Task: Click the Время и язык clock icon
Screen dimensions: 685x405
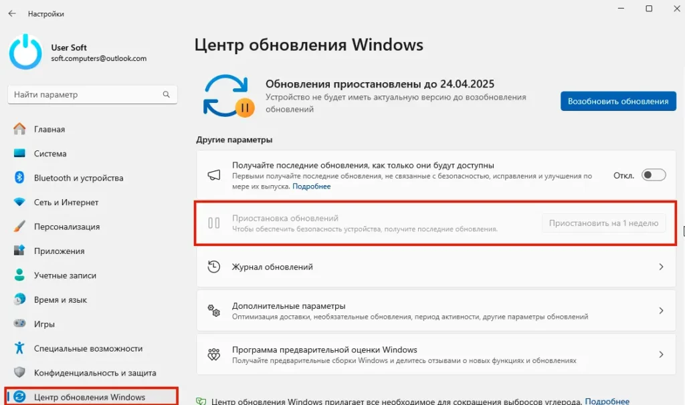Action: point(19,299)
